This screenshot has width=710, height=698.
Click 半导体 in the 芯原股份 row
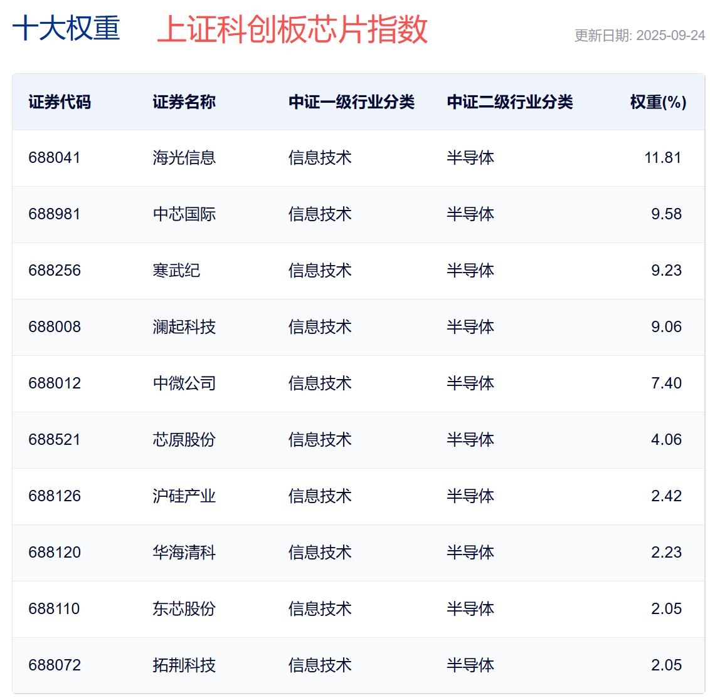470,440
